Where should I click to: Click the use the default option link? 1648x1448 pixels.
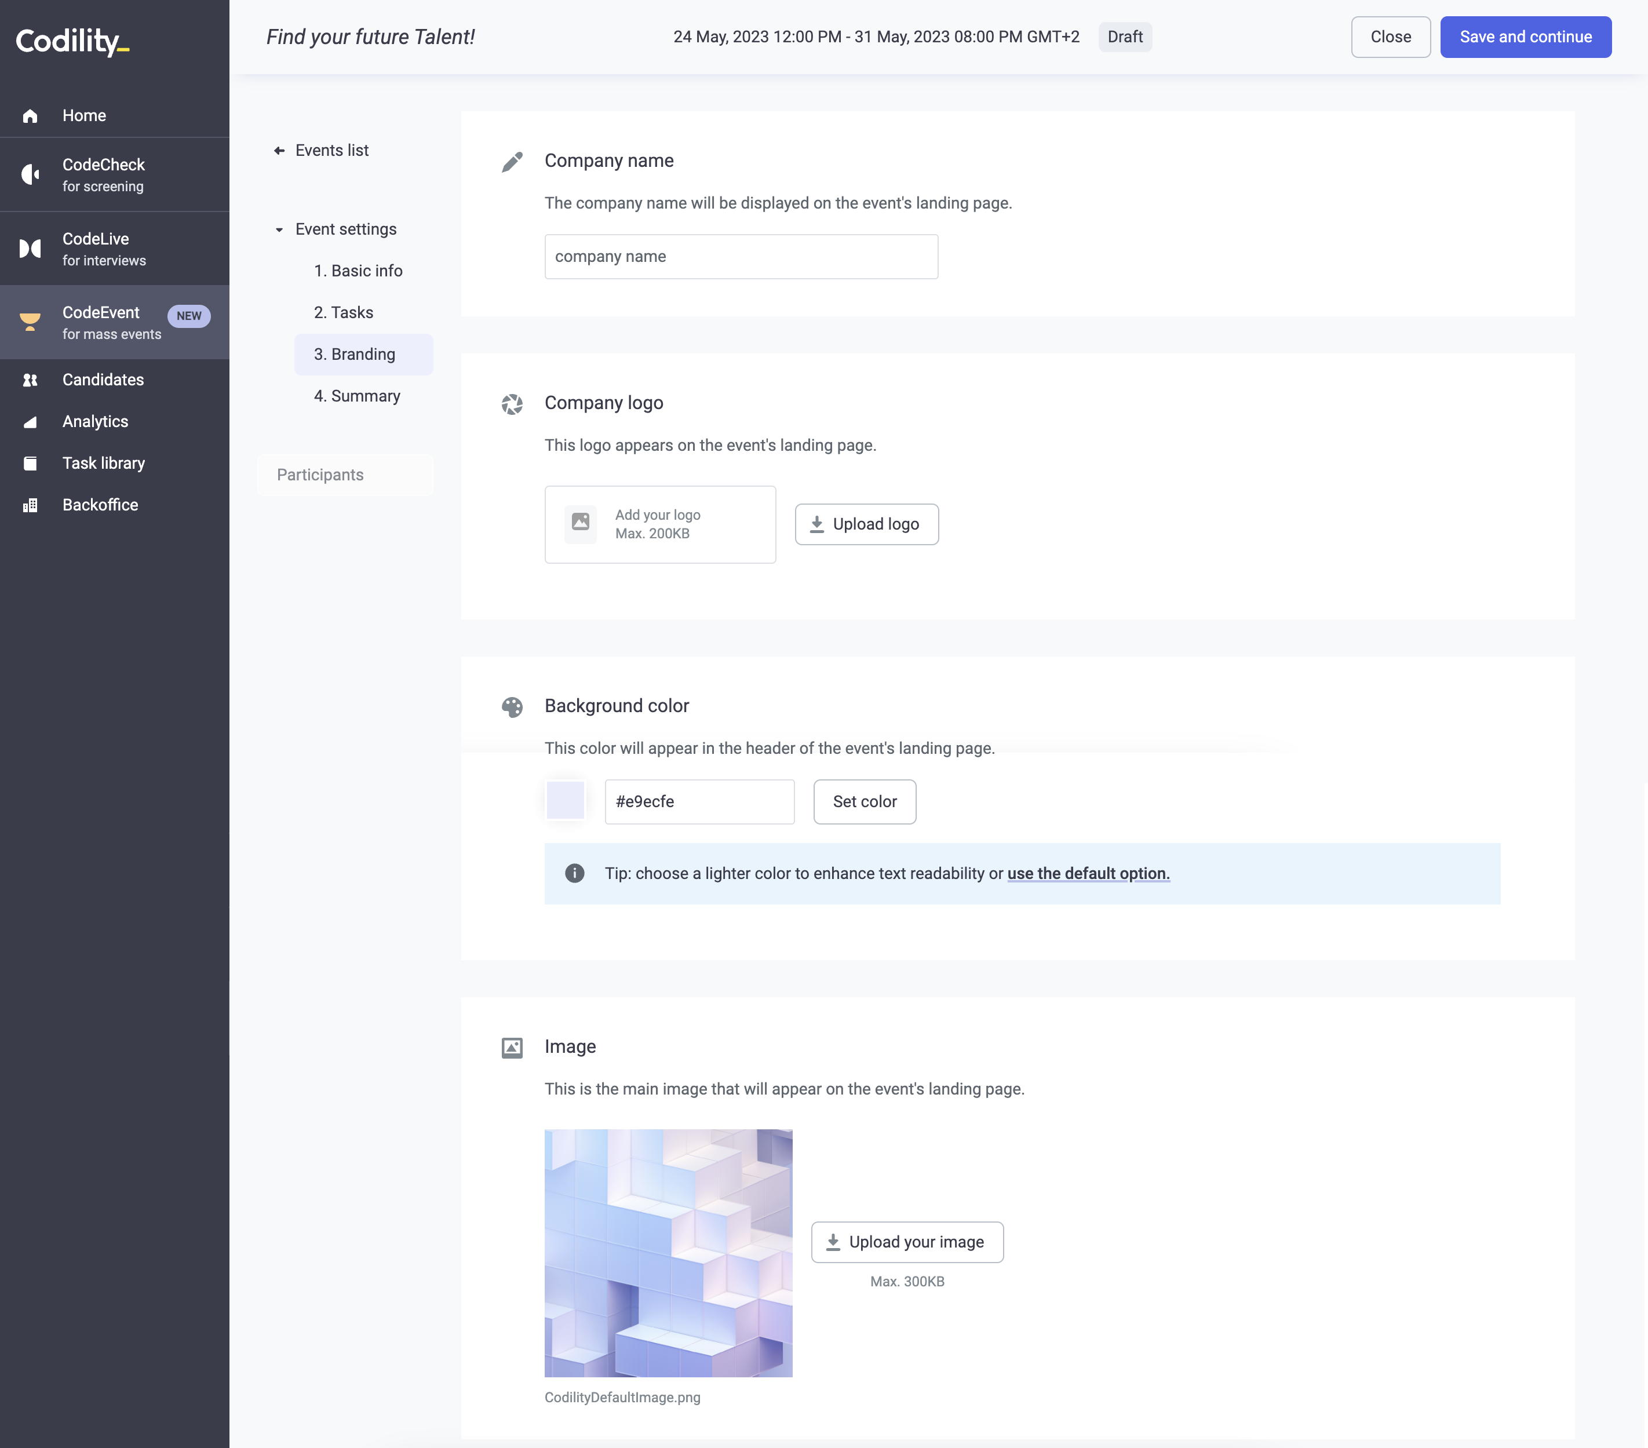click(x=1088, y=873)
